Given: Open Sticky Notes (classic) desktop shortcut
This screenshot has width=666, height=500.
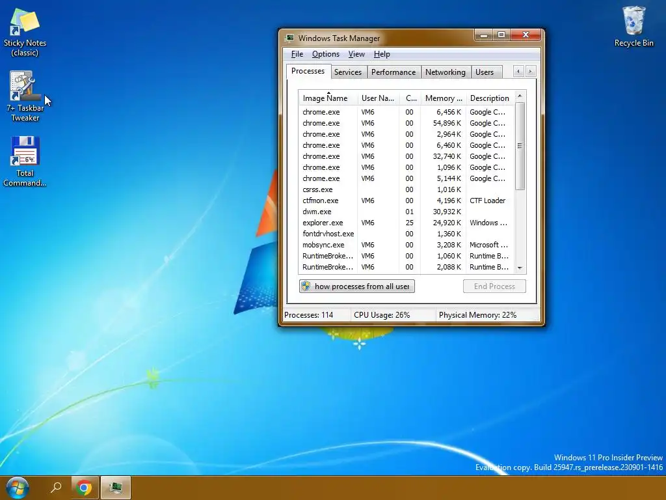Looking at the screenshot, I should click(x=25, y=33).
